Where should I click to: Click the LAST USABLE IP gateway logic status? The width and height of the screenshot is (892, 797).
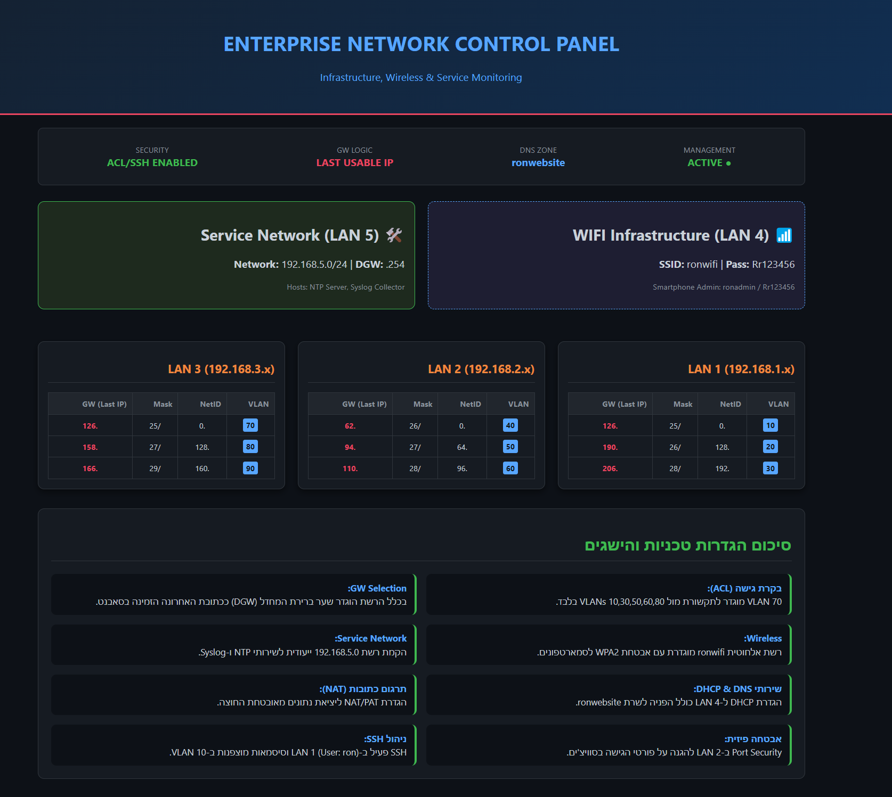[x=354, y=163]
